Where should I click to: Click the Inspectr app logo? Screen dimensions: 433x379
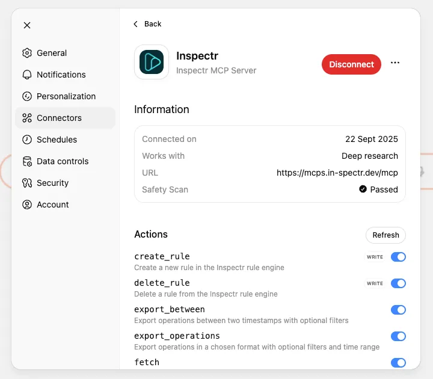pos(152,62)
